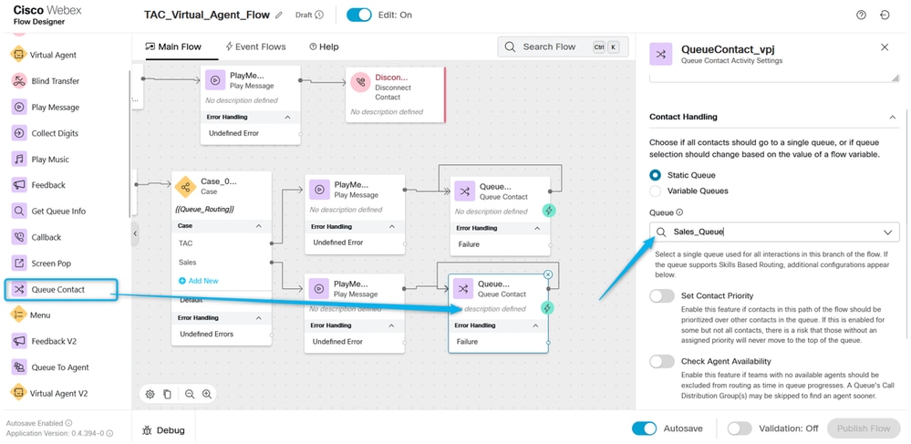Viewport: 911px width, 444px height.
Task: Collapse Error Handling on bottom PlayMessage node
Action: 391,325
